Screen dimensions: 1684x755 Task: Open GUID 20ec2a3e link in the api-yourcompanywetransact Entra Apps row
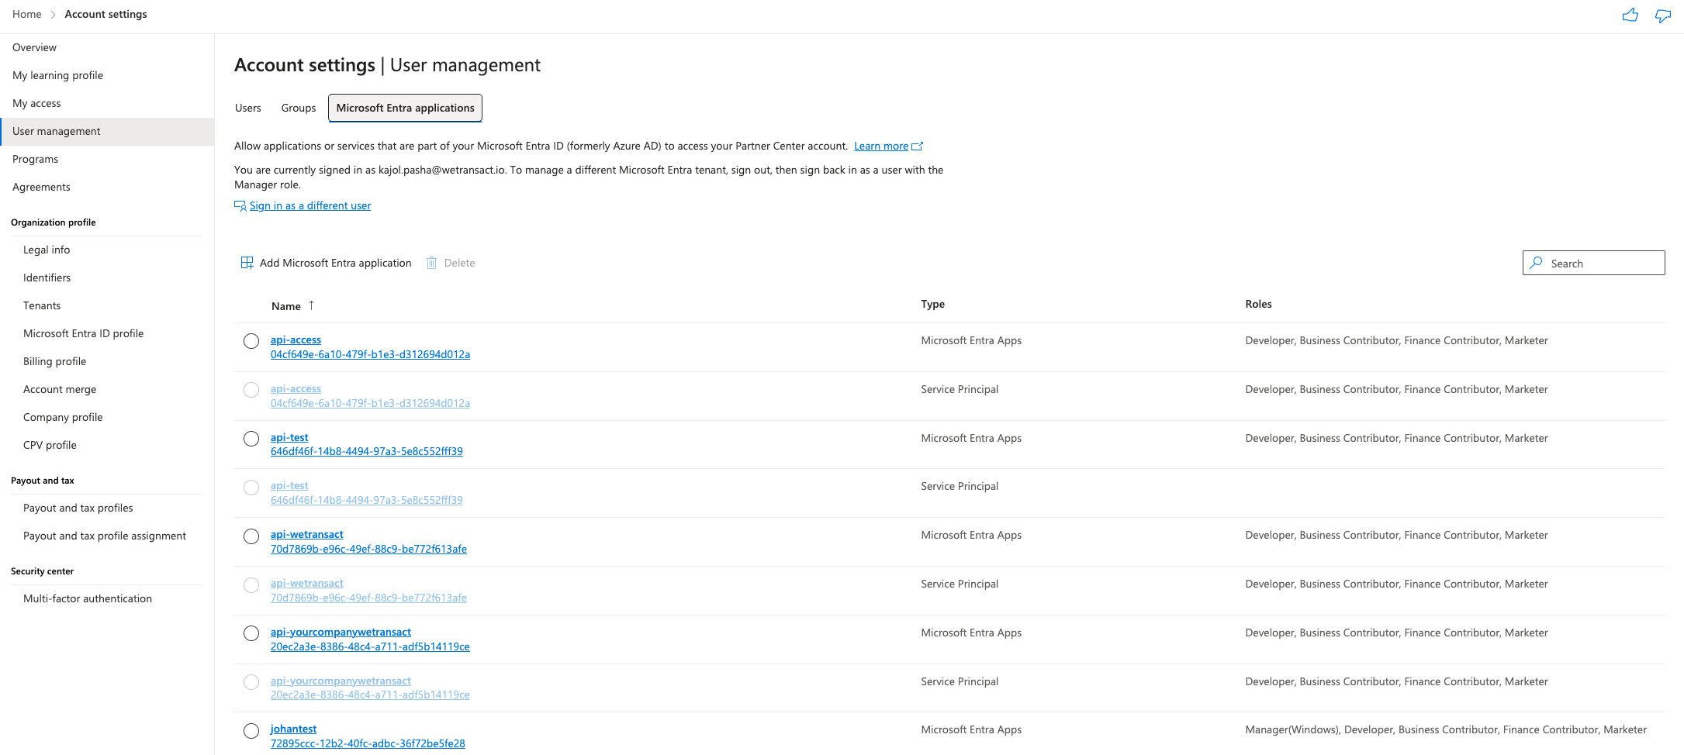(370, 646)
